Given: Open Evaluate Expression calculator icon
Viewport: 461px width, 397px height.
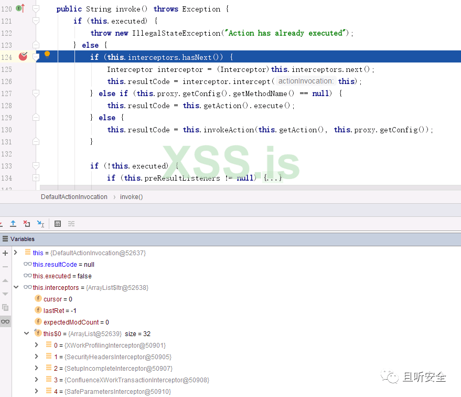Looking at the screenshot, I should [58, 224].
